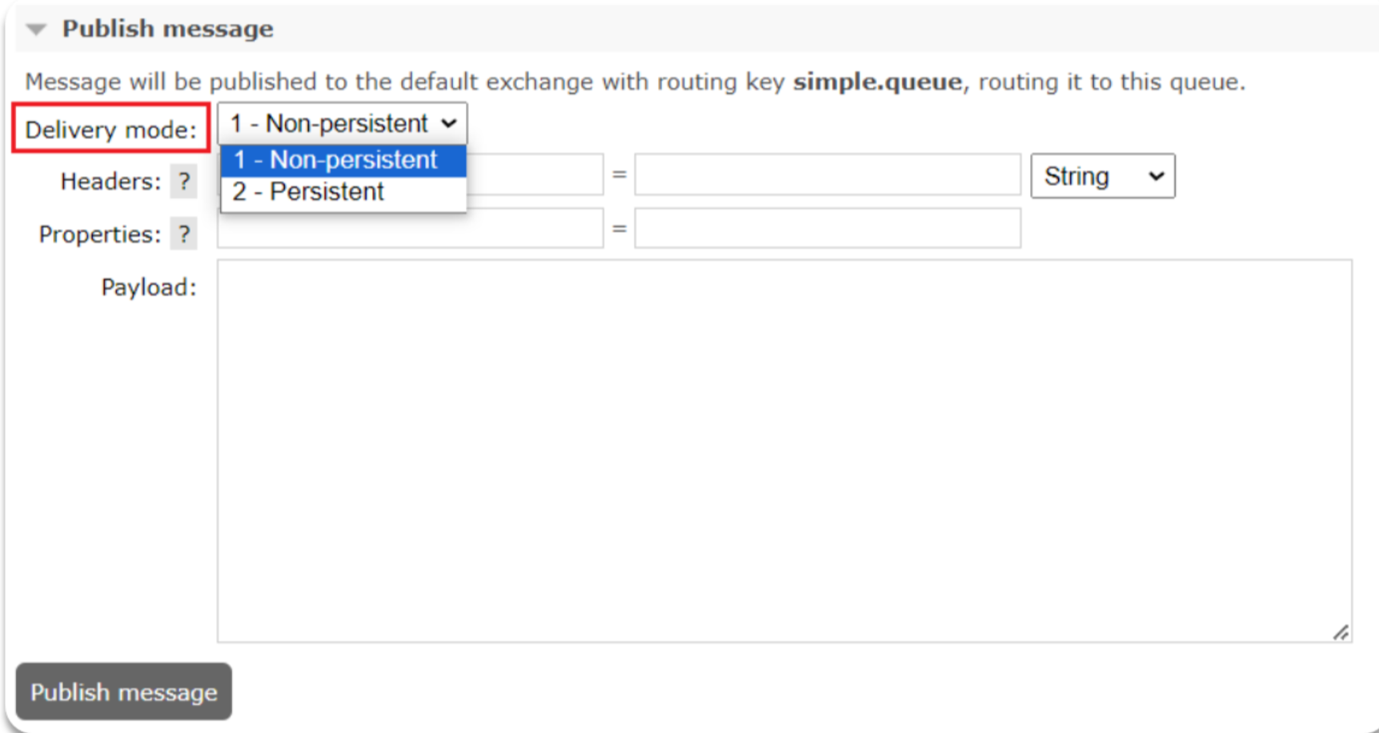Click the Payload label
This screenshot has height=733, width=1379.
pyautogui.click(x=149, y=287)
